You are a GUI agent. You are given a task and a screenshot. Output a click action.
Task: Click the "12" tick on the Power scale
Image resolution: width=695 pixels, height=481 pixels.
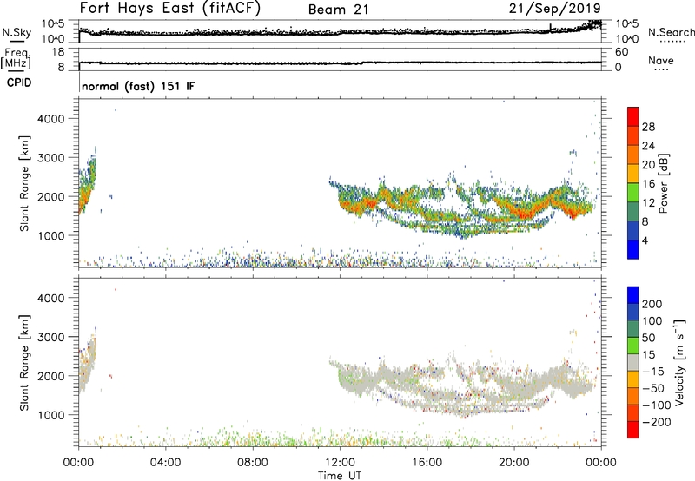coord(648,203)
